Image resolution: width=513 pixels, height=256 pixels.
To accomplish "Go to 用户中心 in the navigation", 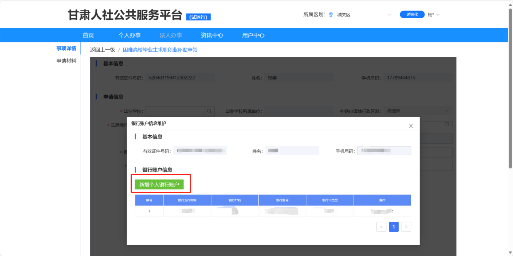I will (x=253, y=35).
